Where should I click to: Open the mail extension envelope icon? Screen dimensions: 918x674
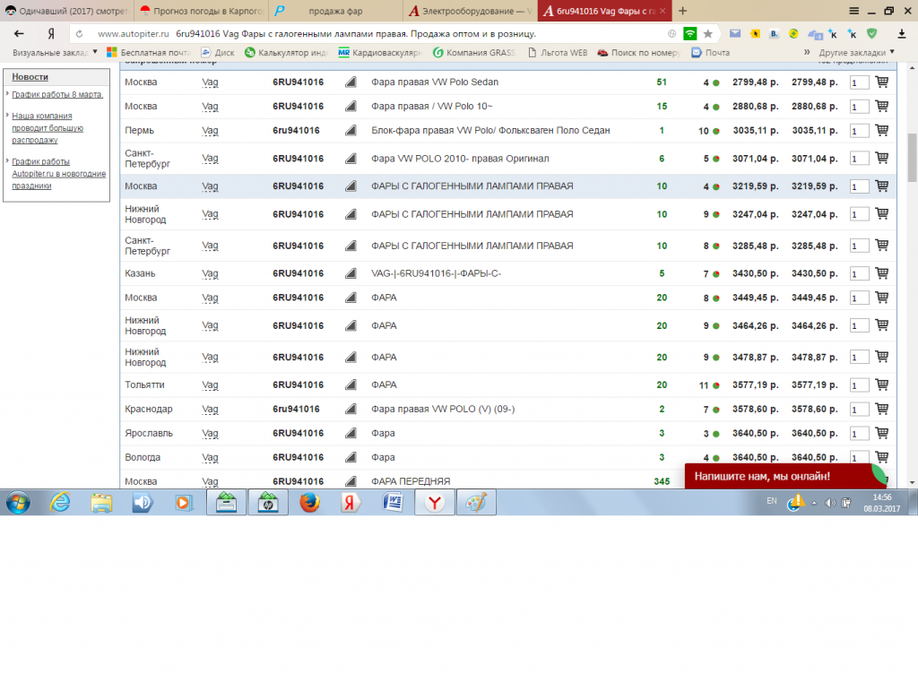735,34
